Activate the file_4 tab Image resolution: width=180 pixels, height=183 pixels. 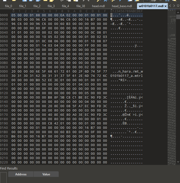(65, 6)
